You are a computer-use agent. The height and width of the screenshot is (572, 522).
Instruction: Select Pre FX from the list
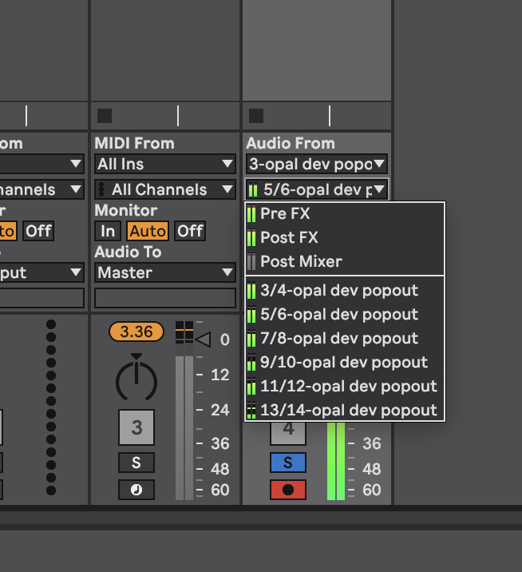(285, 213)
